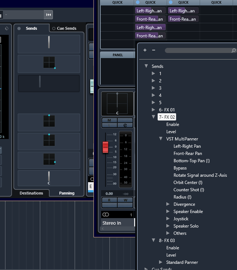The height and width of the screenshot is (270, 237).
Task: Open channel settings with e button
Action: click(125, 125)
